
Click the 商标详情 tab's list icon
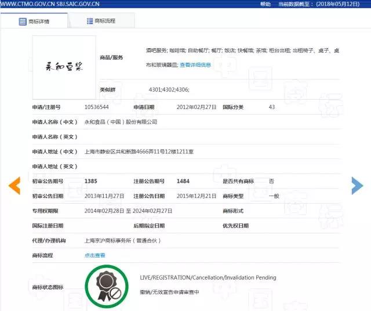coord(23,21)
